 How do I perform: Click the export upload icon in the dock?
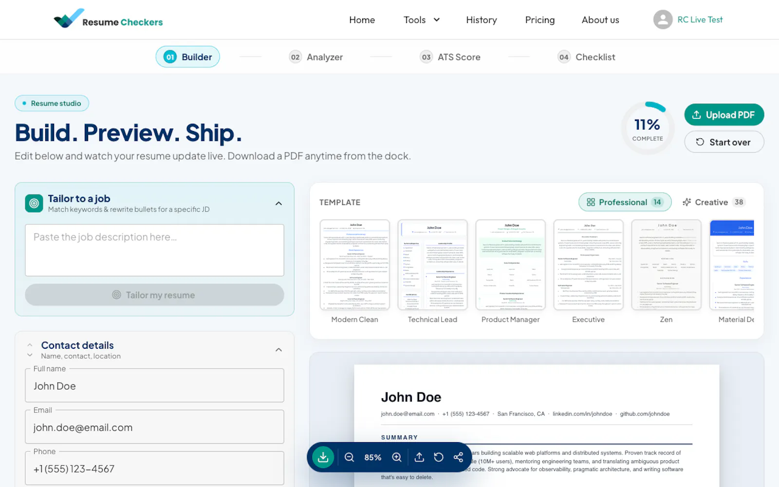(419, 457)
